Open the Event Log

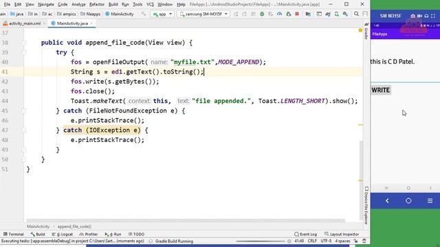click(x=305, y=234)
